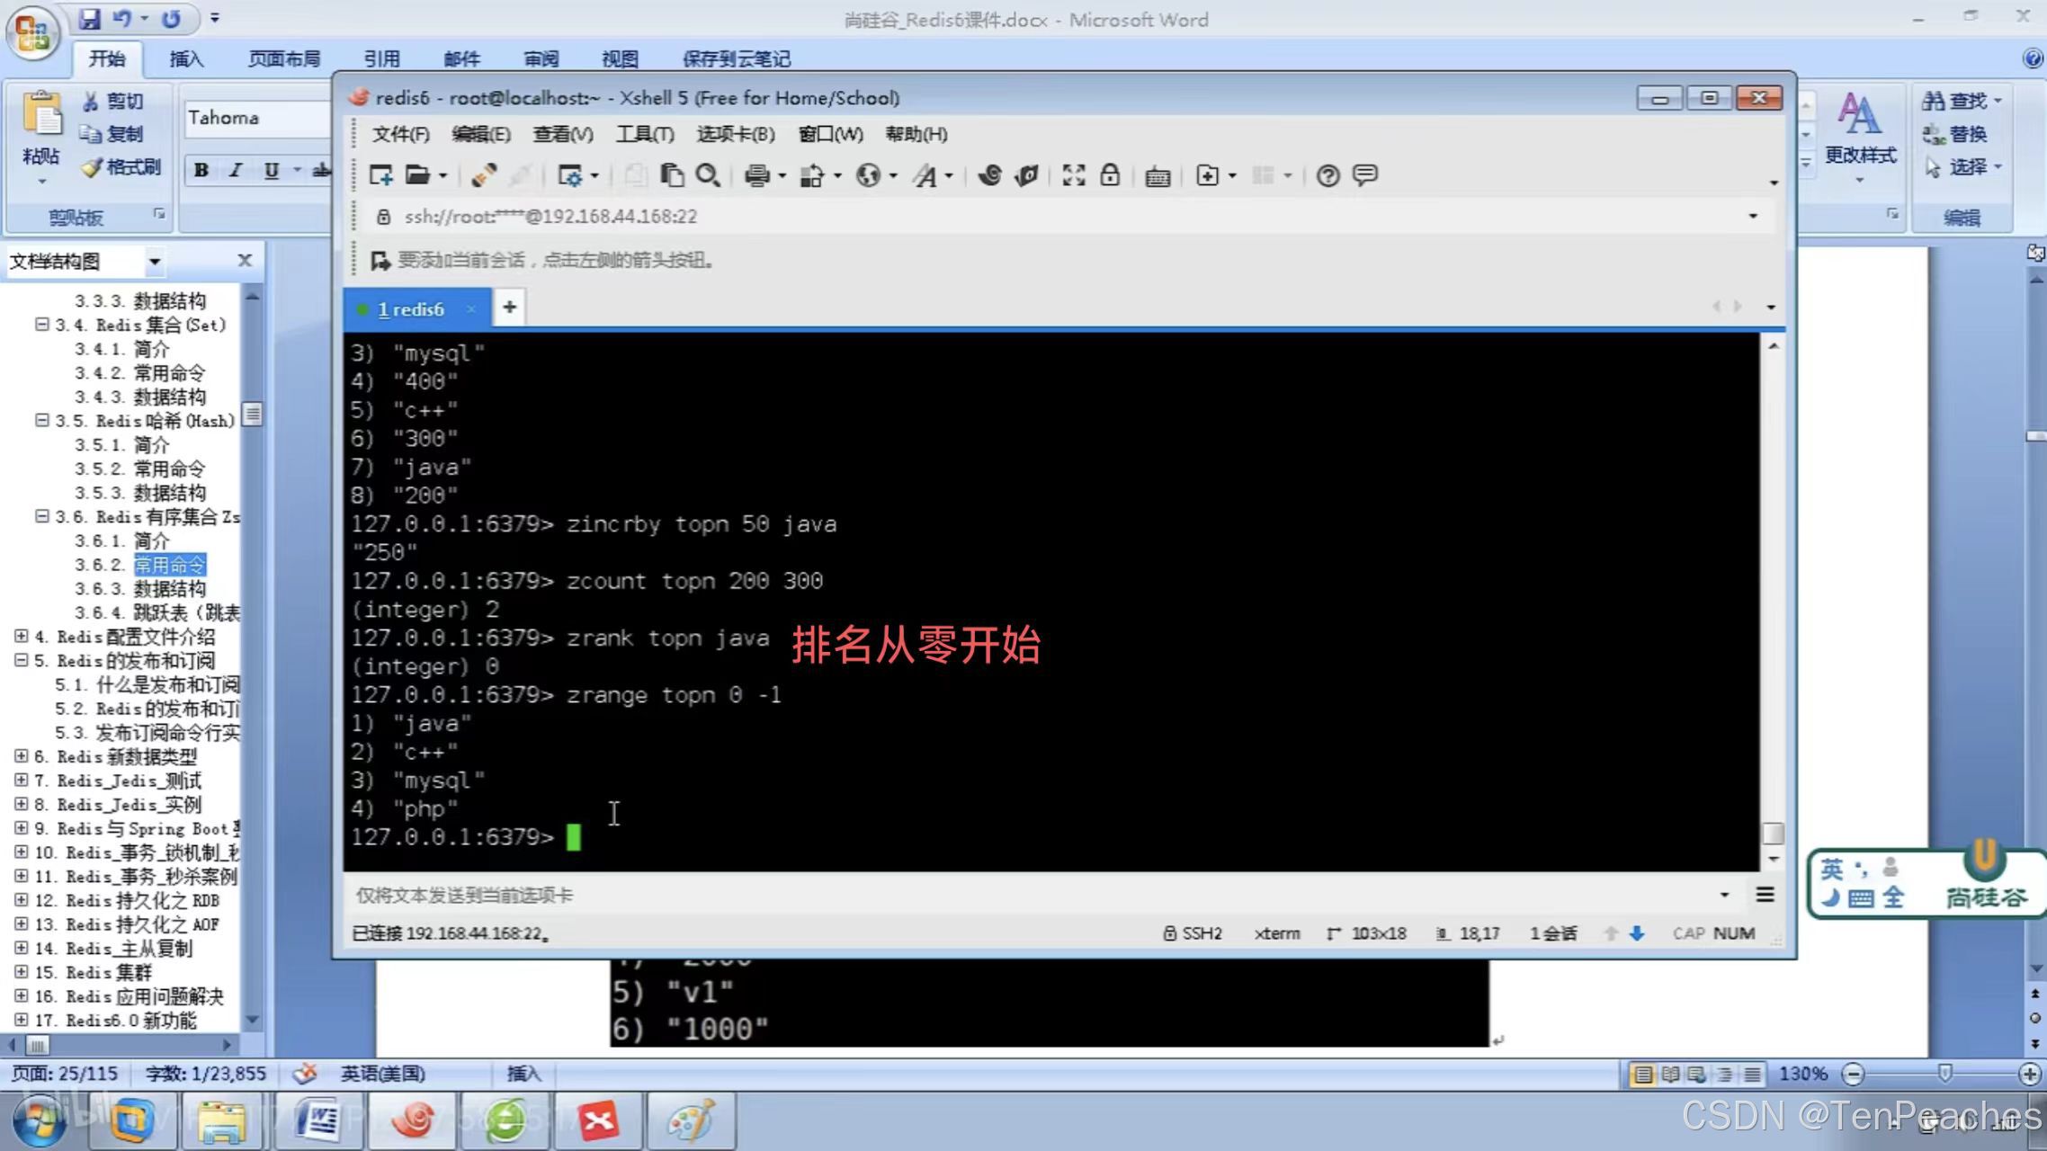Click the Paste clipboard icon in Xshell toolbar
Screen dimensions: 2047x1151
point(671,175)
